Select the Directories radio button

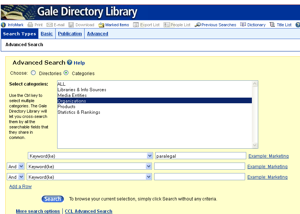33,73
